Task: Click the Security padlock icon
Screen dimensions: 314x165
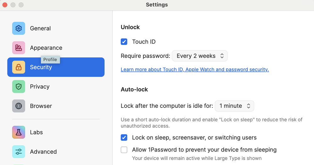Action: click(19, 67)
